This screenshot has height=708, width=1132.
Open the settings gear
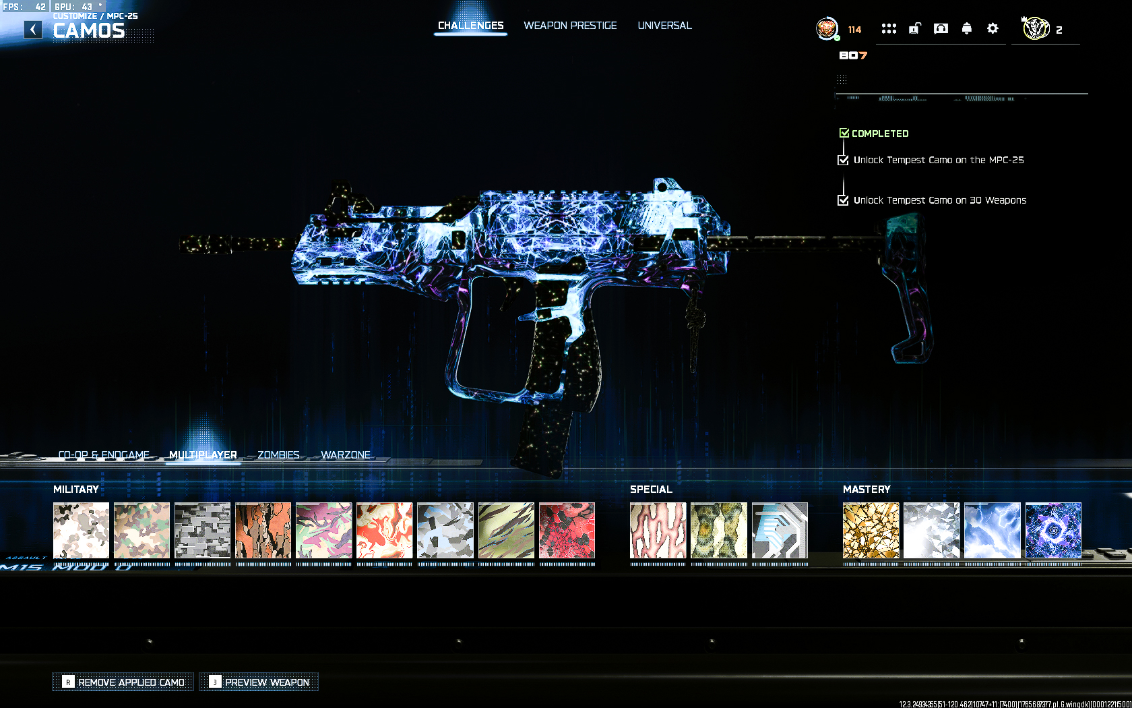993,28
